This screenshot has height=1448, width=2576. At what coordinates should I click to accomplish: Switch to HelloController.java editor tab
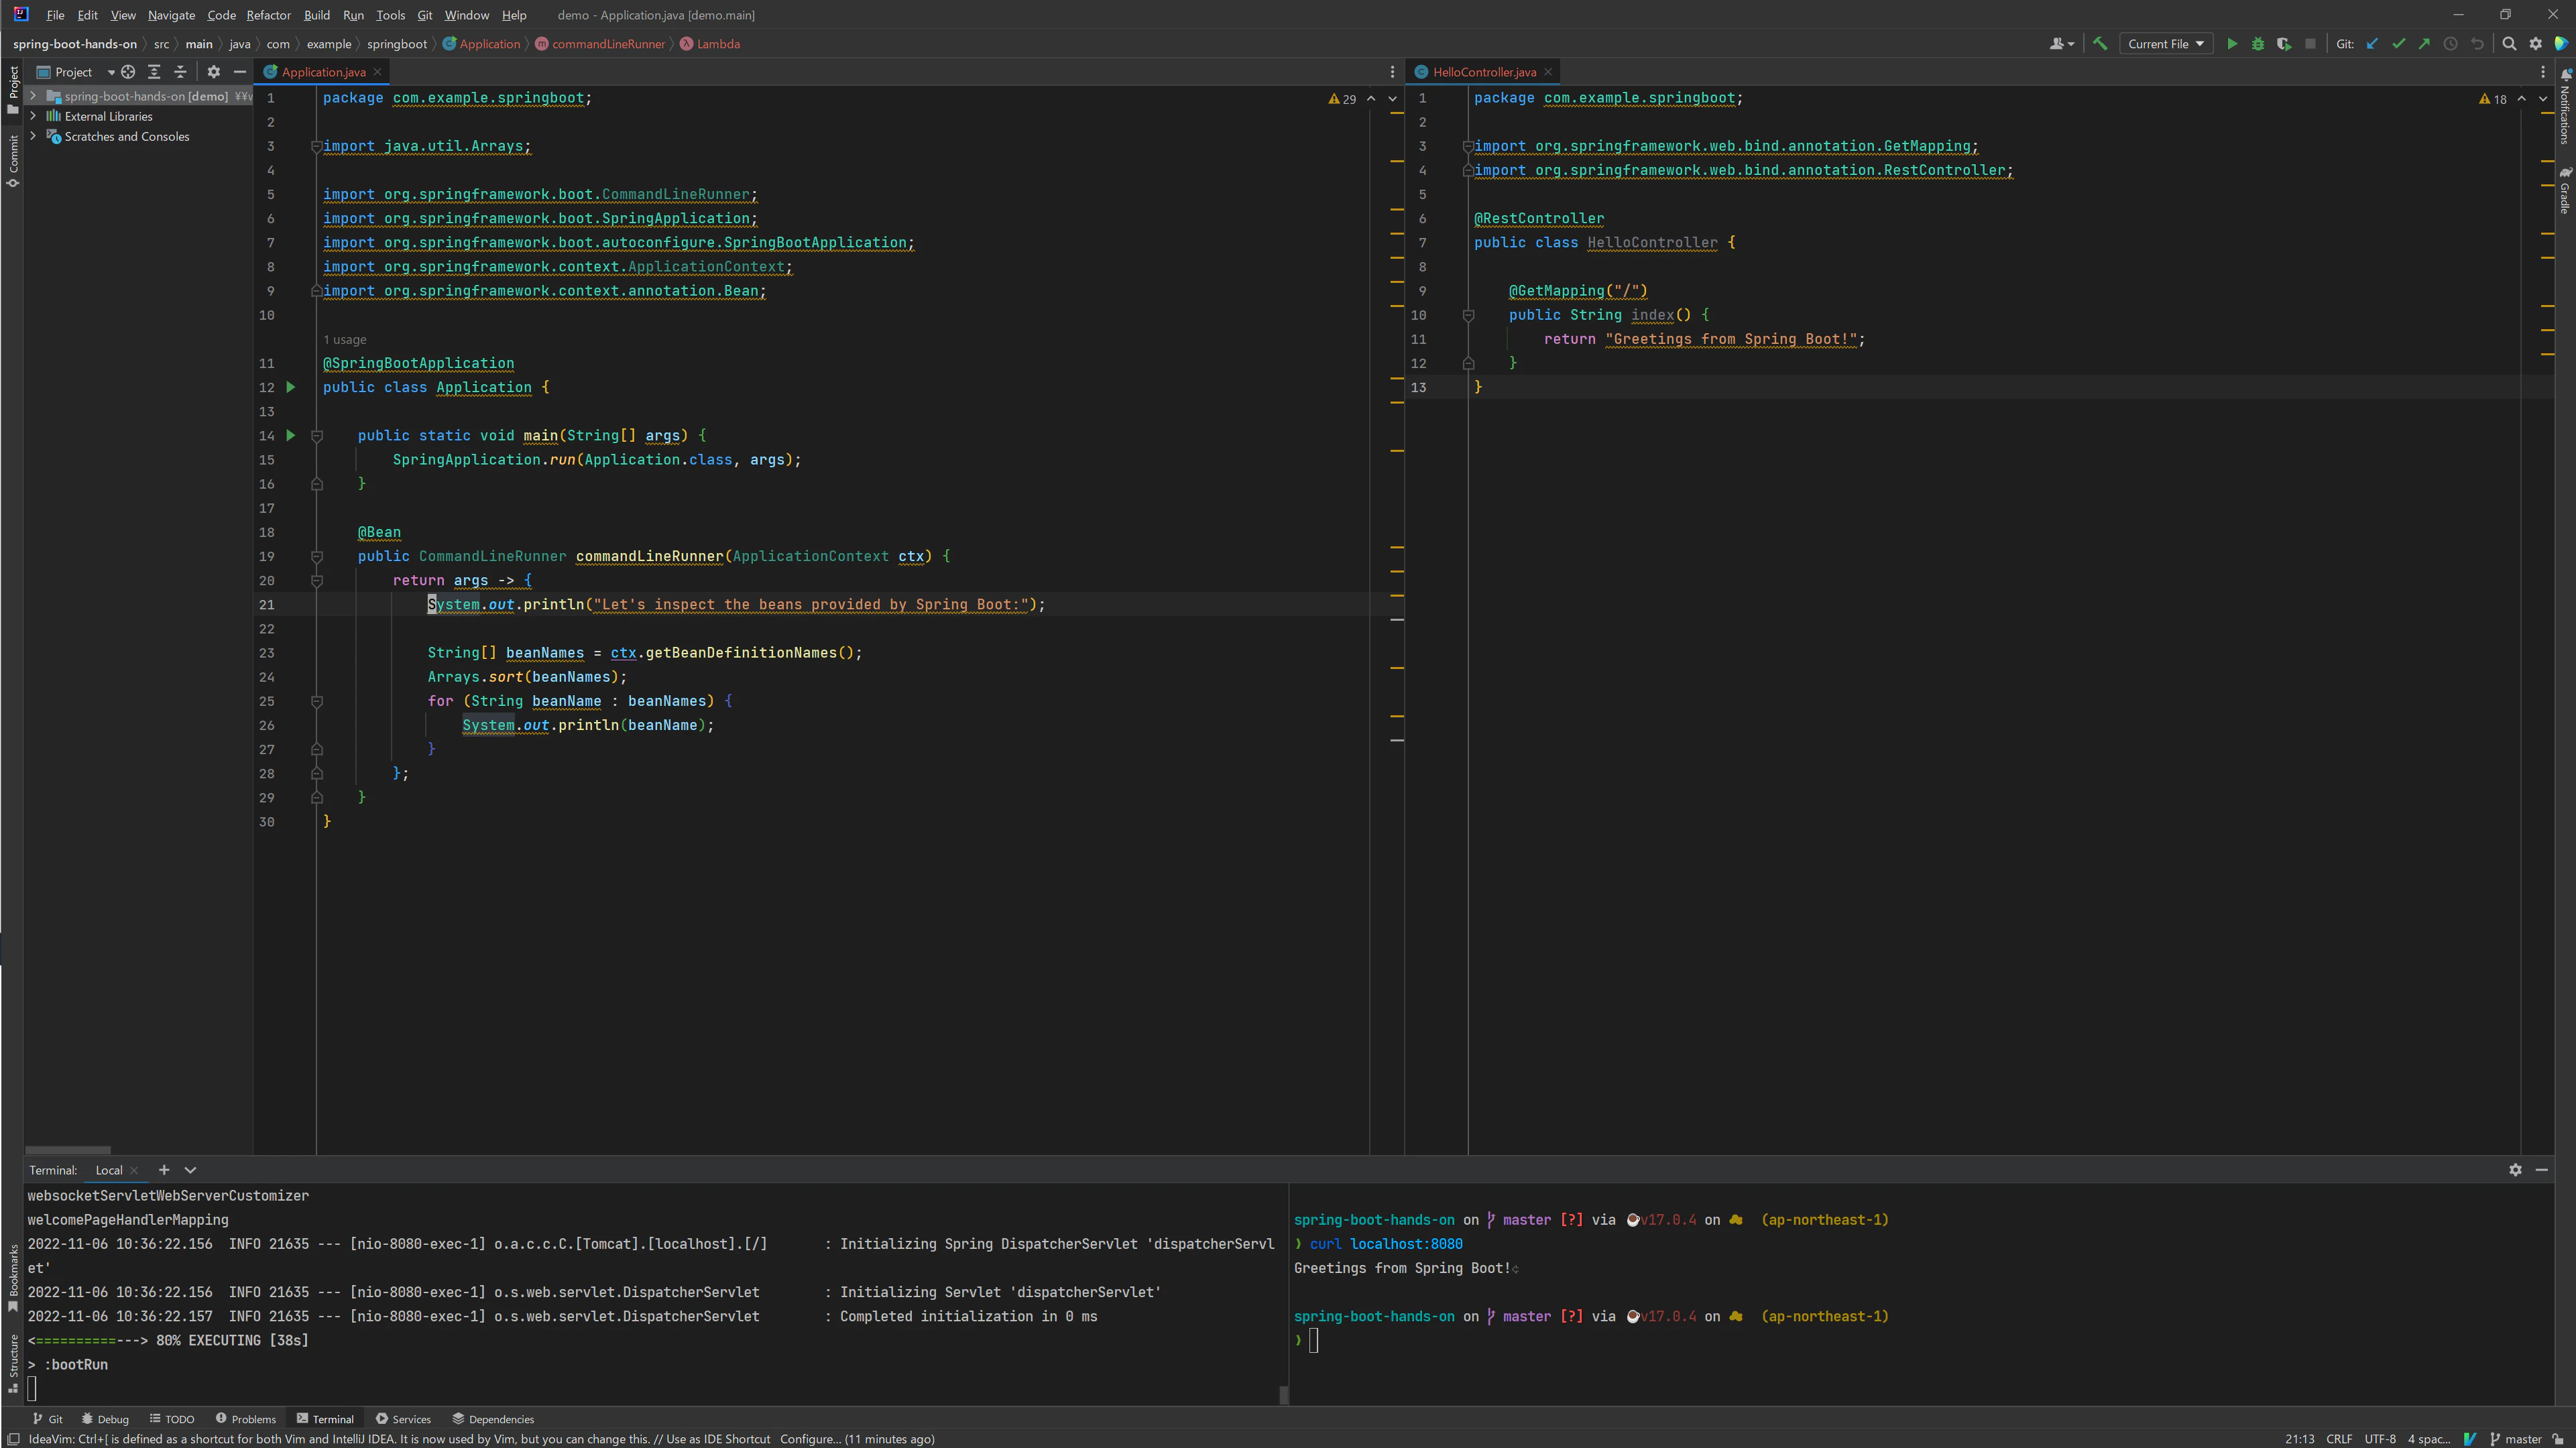click(x=1483, y=72)
